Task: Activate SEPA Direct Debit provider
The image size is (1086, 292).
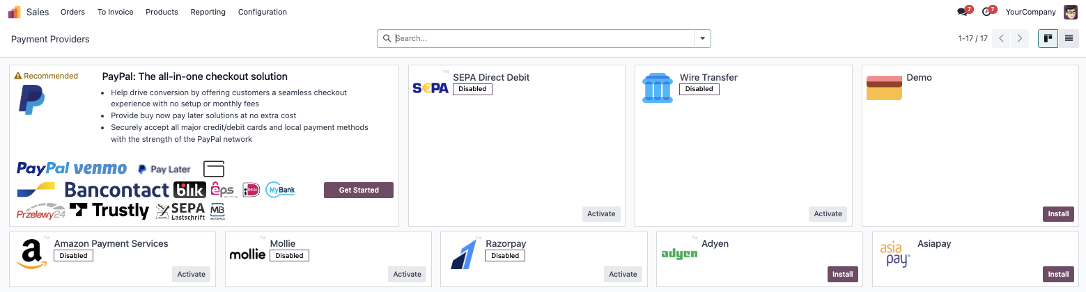Action: [x=601, y=214]
